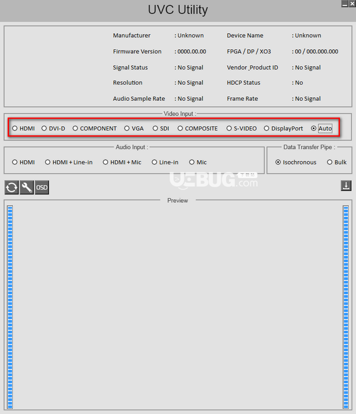Screen dimensions: 356x414
Task: Select HDMI audio input
Action: [x=23, y=162]
